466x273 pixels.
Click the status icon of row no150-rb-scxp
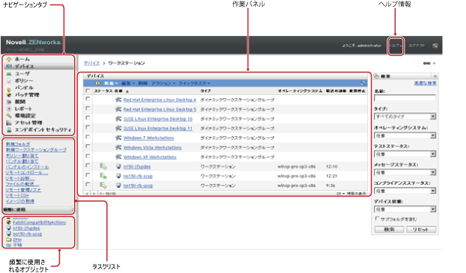point(103,176)
